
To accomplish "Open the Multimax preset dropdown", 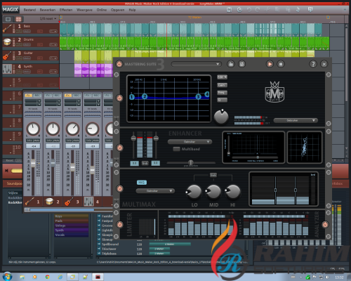I will coord(155,191).
